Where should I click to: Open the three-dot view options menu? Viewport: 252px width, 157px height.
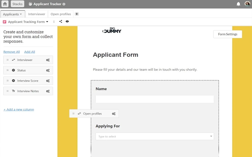pos(54,22)
